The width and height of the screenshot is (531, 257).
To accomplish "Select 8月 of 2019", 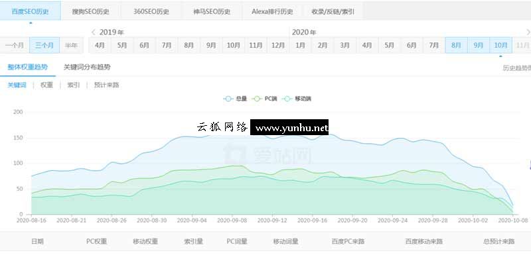I will click(x=189, y=45).
